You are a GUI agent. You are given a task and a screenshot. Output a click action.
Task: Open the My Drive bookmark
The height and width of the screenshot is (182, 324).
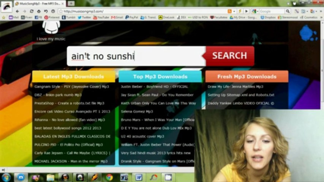coord(243,17)
